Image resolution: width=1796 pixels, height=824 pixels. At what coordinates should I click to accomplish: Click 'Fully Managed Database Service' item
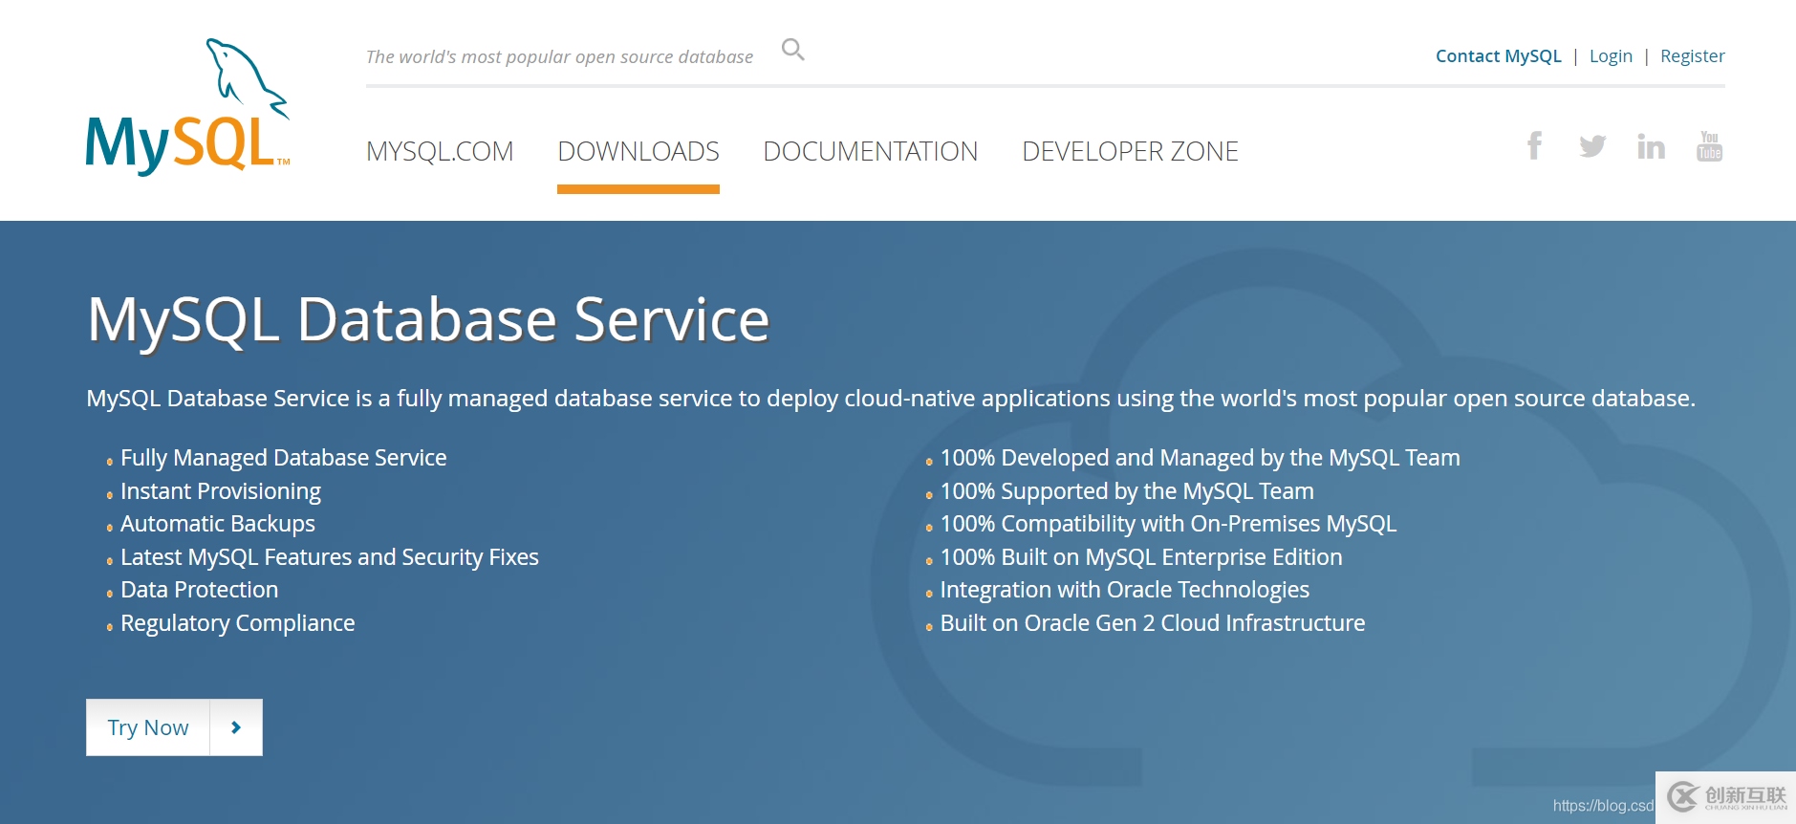pyautogui.click(x=283, y=458)
